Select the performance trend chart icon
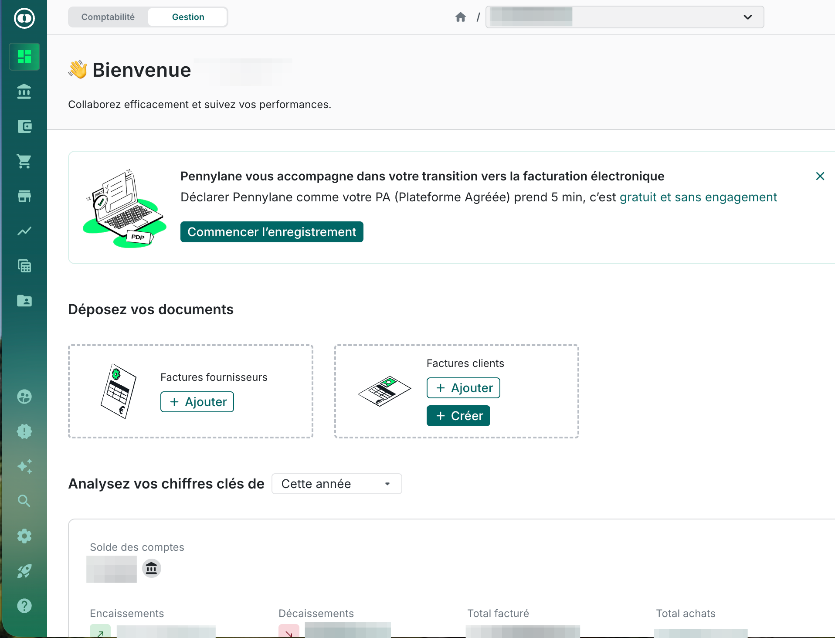The image size is (835, 638). (x=24, y=231)
